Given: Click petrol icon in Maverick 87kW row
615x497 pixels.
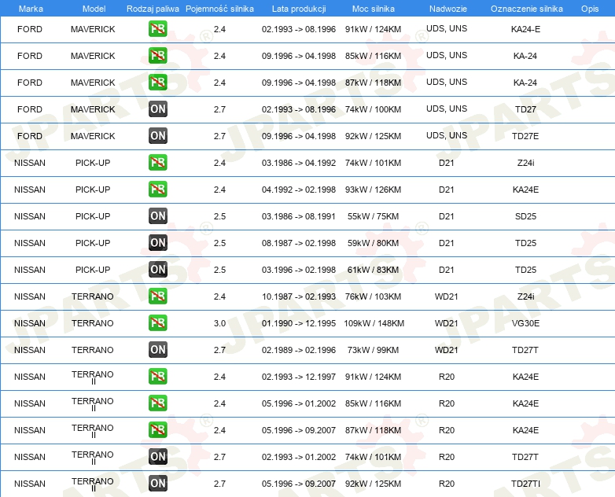Looking at the screenshot, I should 157,82.
